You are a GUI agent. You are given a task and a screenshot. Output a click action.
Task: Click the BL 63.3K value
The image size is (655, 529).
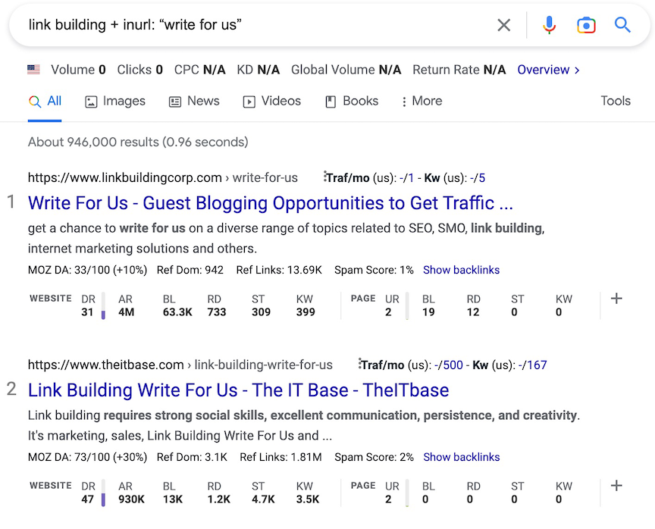(177, 312)
